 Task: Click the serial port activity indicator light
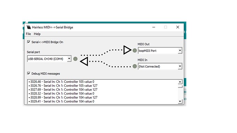[75, 59]
